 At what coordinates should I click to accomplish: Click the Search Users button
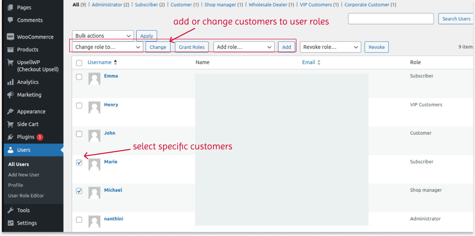point(456,19)
